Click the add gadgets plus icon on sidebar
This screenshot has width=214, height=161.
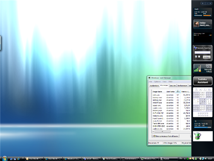point(203,3)
